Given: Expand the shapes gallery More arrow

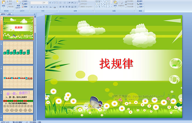Looking at the screenshot, I should (x=111, y=6).
